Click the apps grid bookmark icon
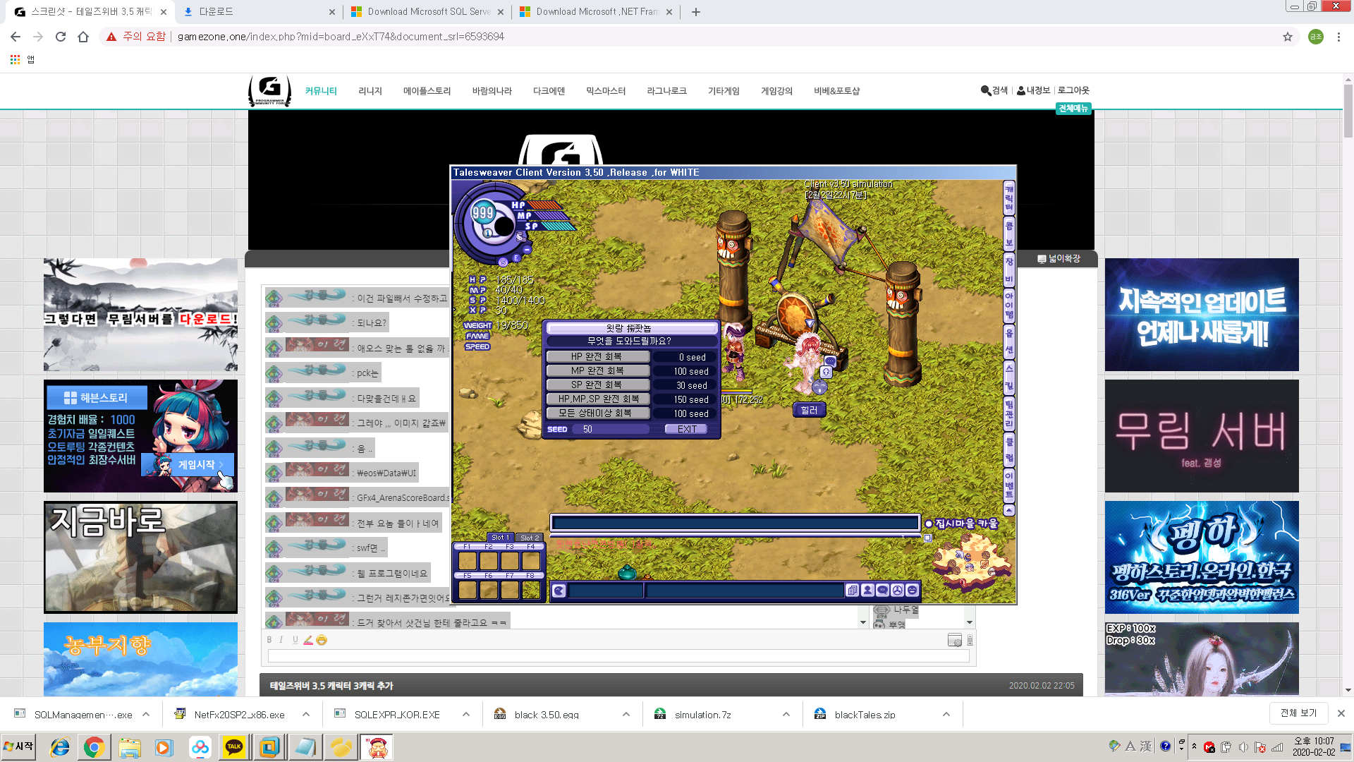 (x=15, y=59)
